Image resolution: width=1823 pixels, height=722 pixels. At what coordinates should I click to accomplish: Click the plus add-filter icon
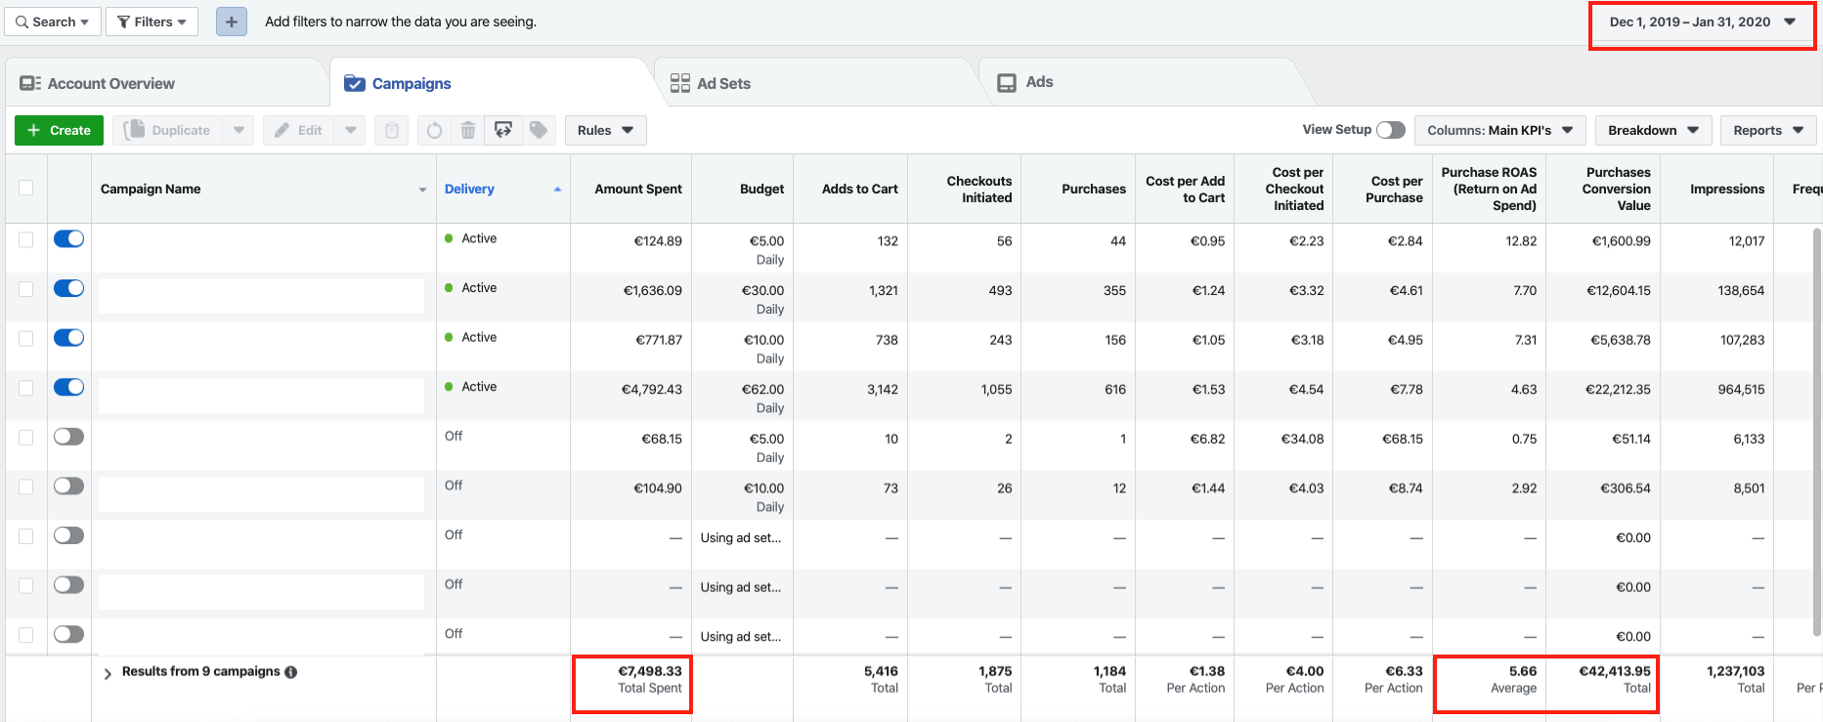coord(232,21)
